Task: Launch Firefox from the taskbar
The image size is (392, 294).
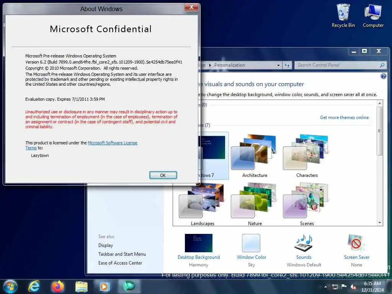Action: tap(58, 286)
